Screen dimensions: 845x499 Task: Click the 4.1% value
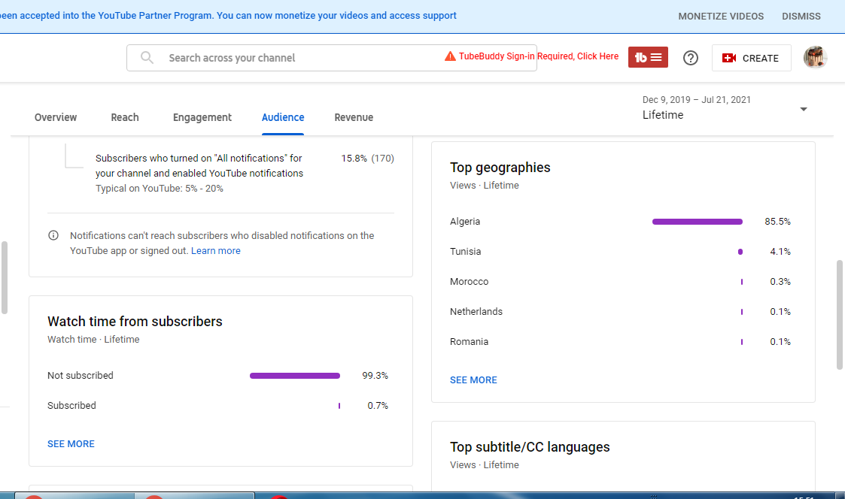(780, 252)
